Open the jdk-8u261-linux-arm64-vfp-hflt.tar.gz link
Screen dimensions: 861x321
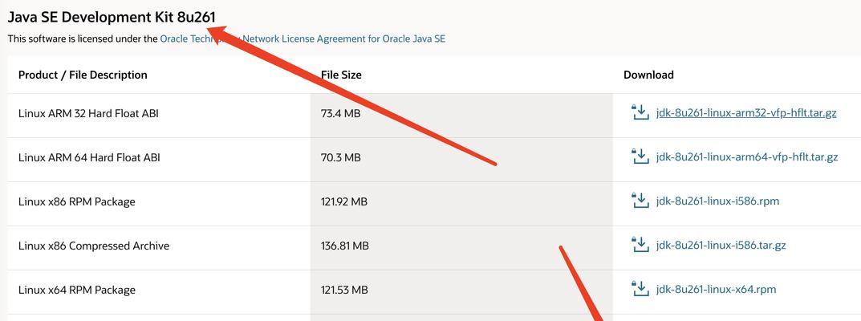point(747,157)
